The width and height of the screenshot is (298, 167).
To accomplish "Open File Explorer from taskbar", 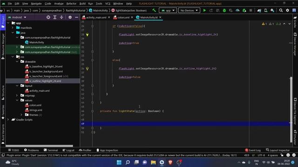I will click(x=153, y=162).
